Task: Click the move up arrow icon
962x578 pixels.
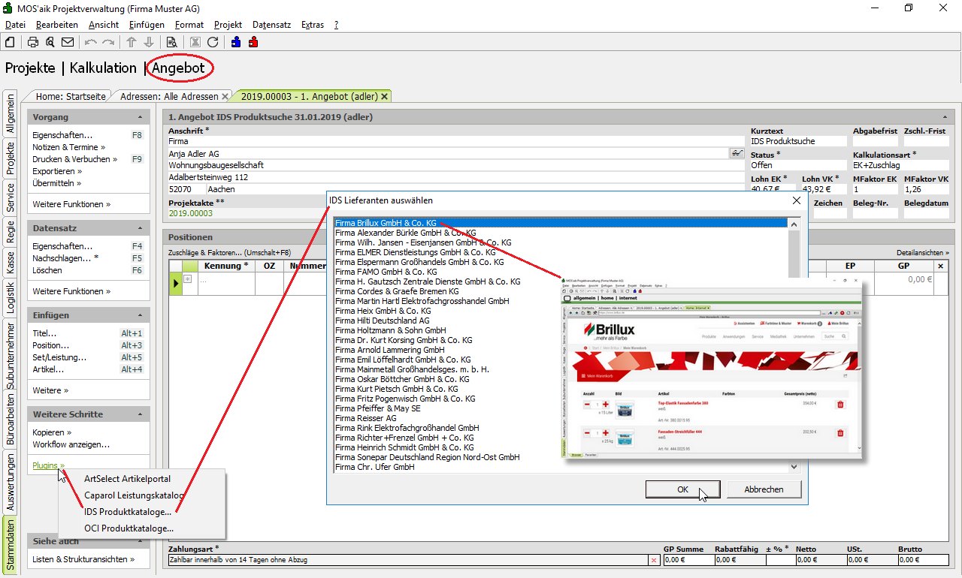Action: [x=132, y=42]
